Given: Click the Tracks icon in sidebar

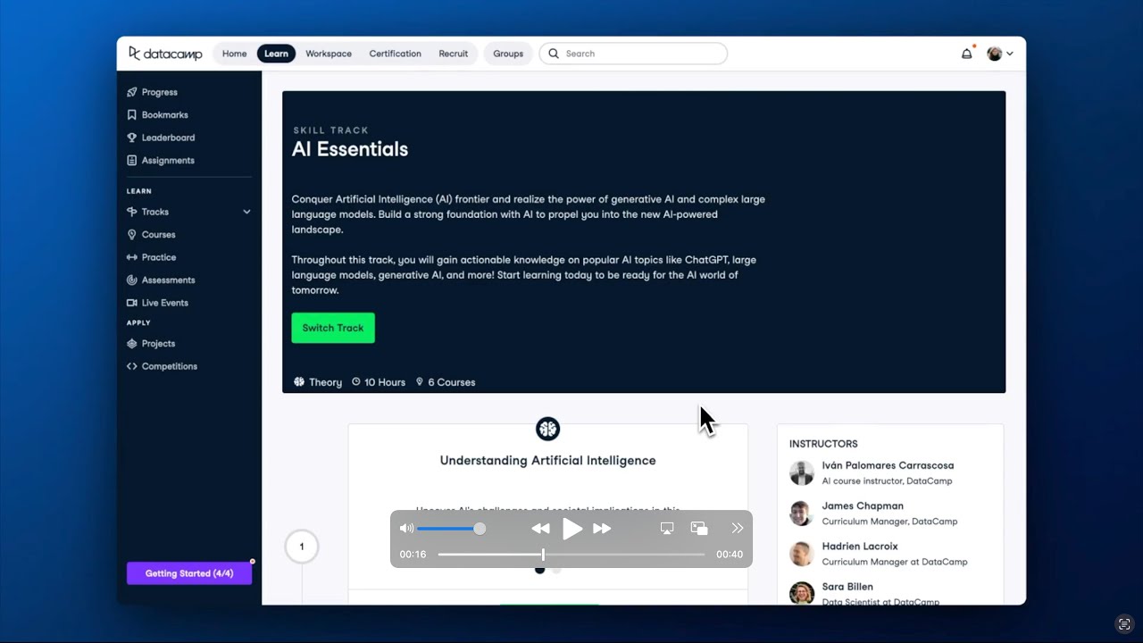Looking at the screenshot, I should click(132, 212).
